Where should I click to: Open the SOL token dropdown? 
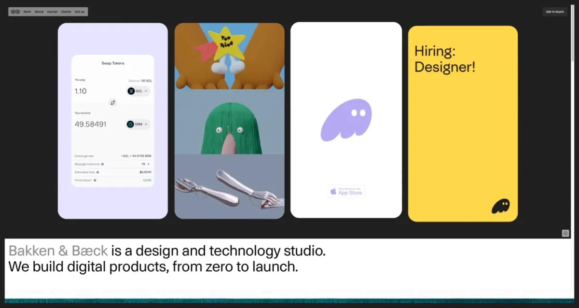pyautogui.click(x=138, y=91)
